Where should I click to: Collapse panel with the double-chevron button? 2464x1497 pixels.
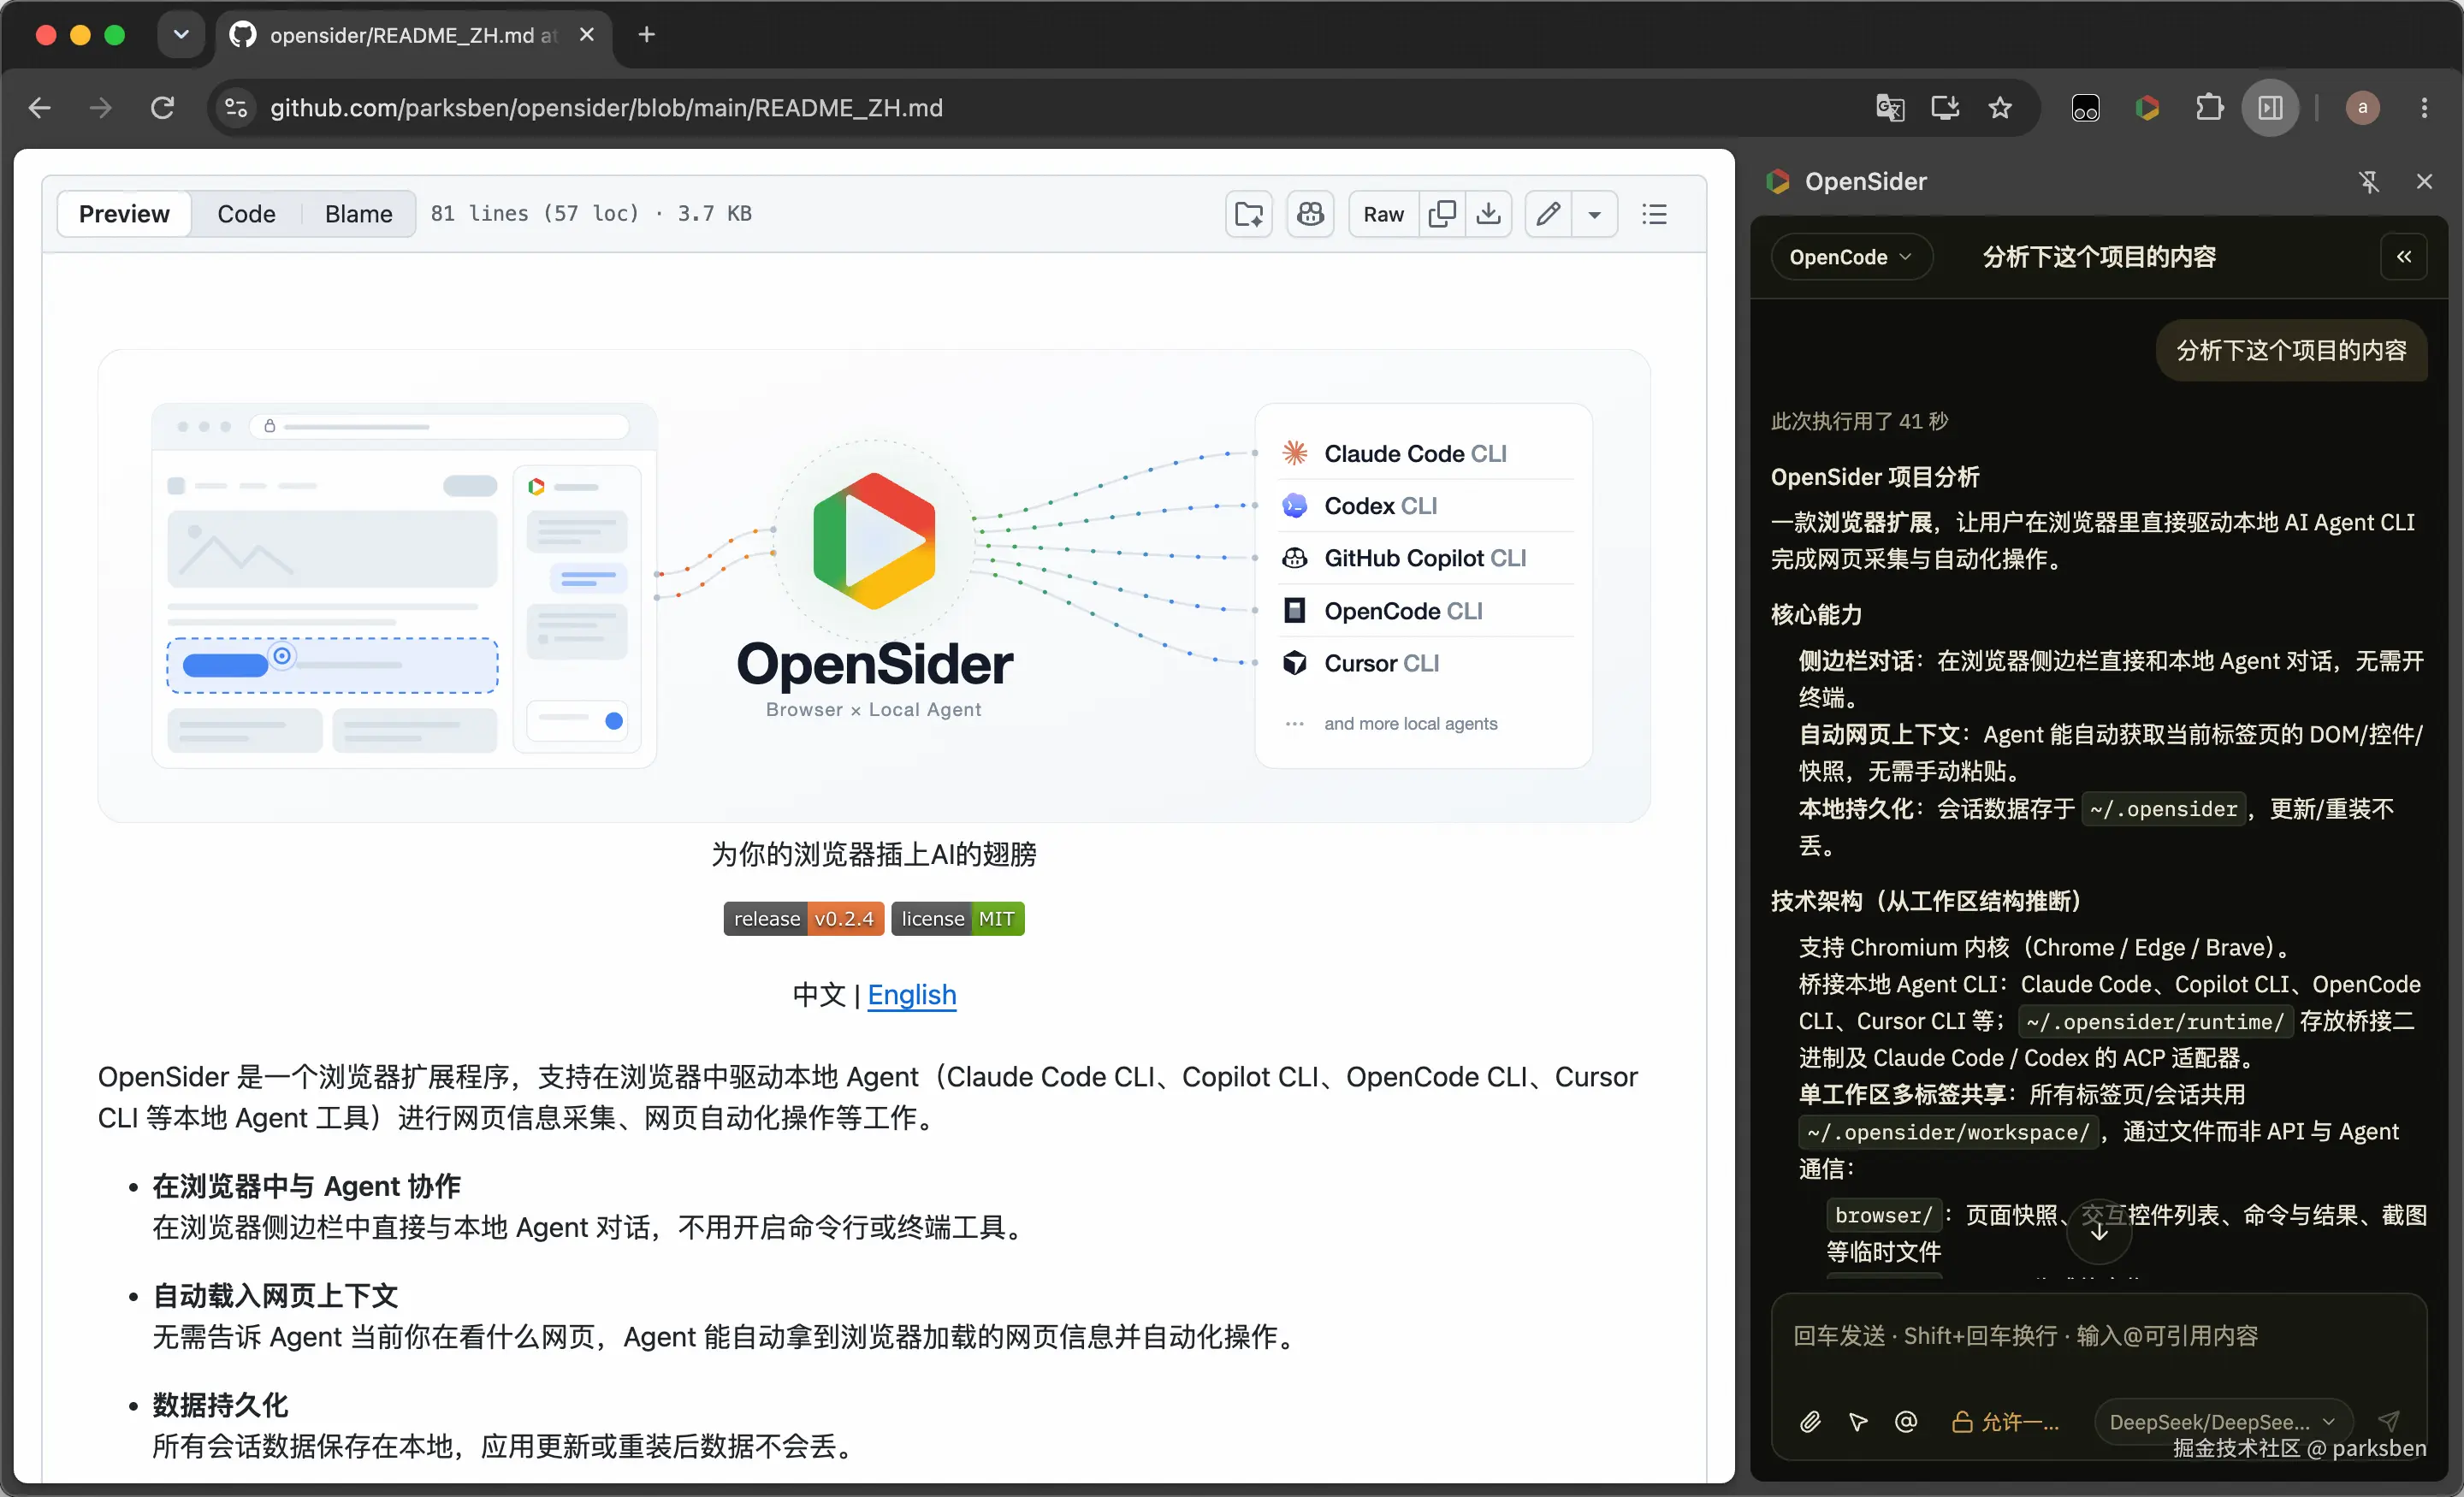point(2404,257)
